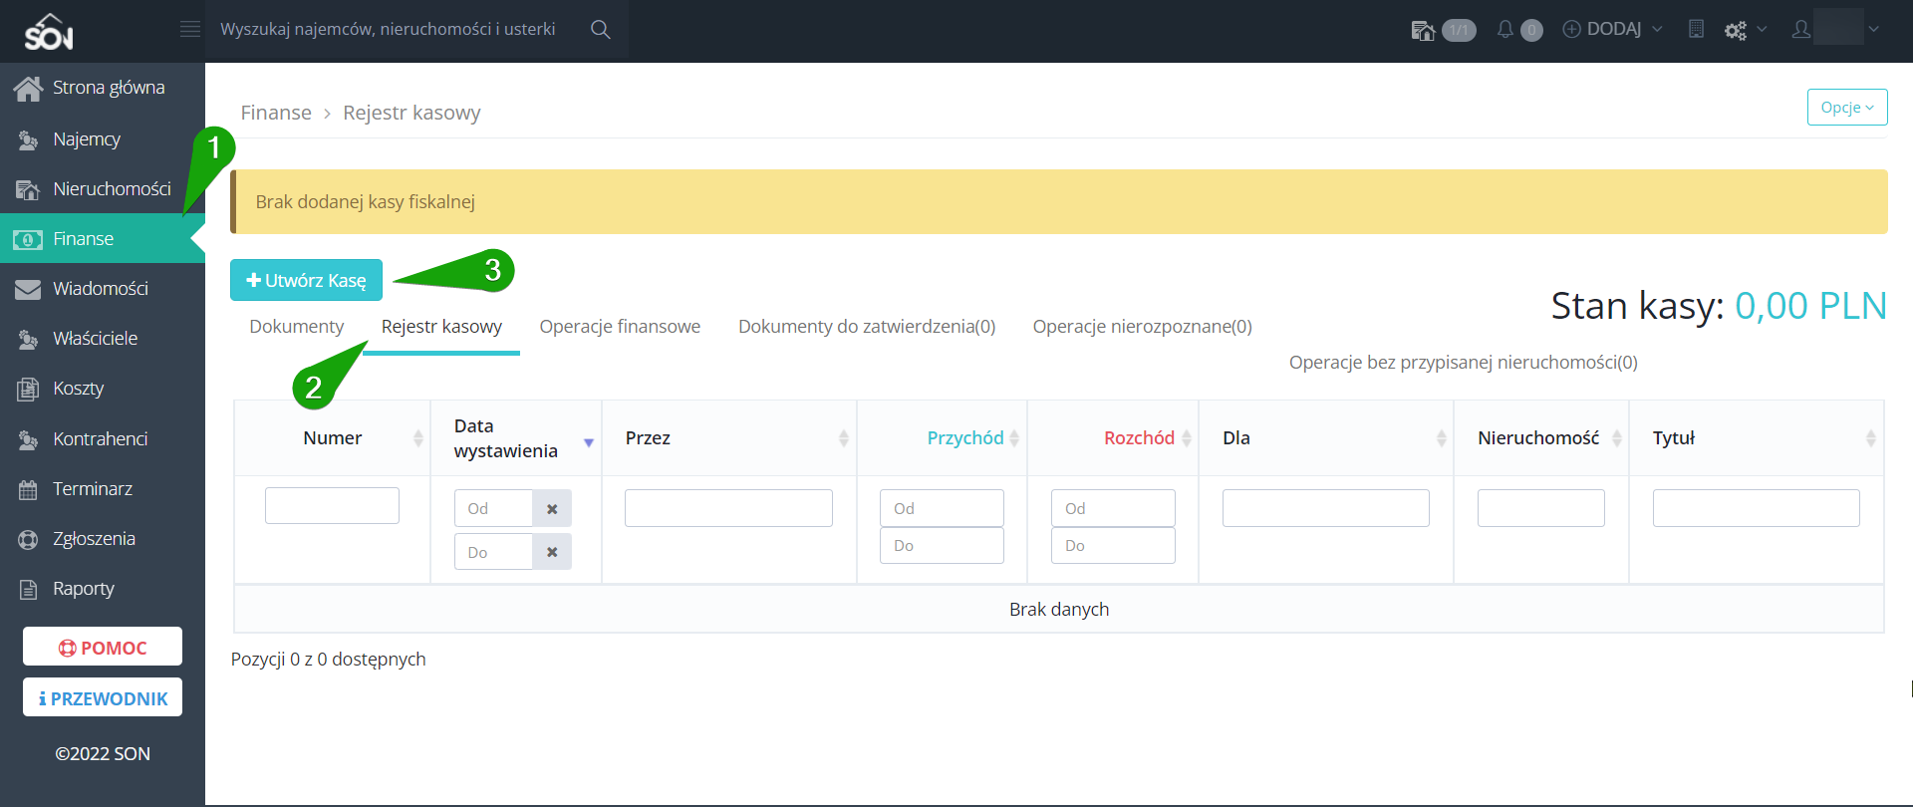Click the building icon beside Nieruchomości
1913x807 pixels.
tap(28, 189)
